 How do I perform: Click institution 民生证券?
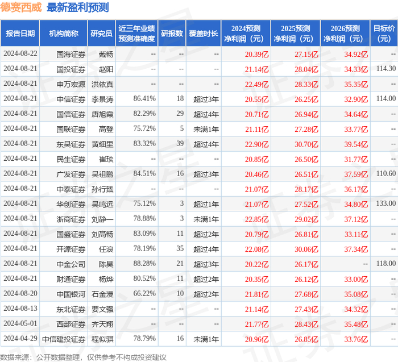point(71,159)
